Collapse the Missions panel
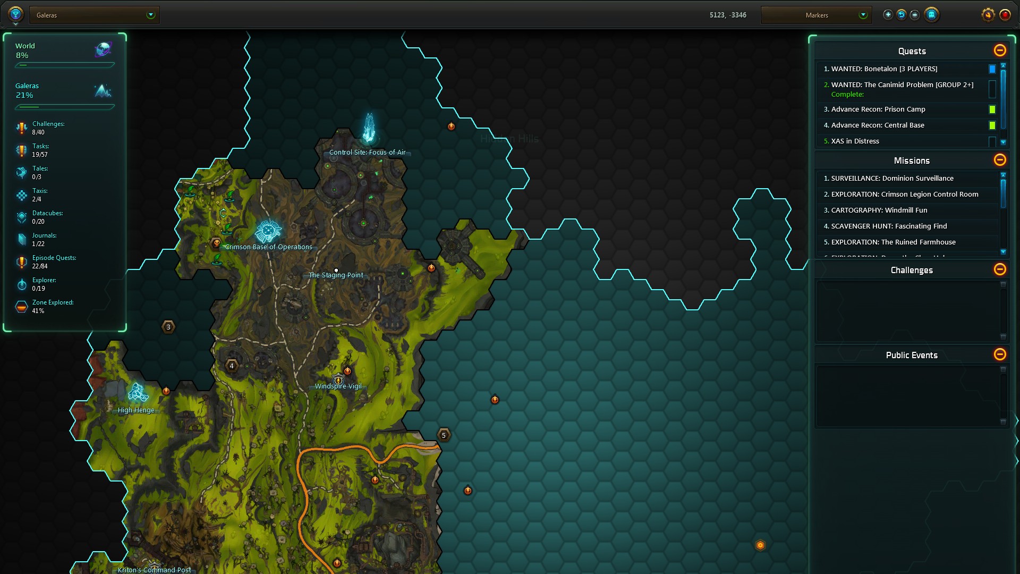1020x574 pixels. [1000, 160]
